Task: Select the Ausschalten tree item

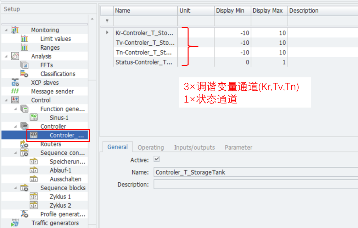Action: pyautogui.click(x=65, y=179)
